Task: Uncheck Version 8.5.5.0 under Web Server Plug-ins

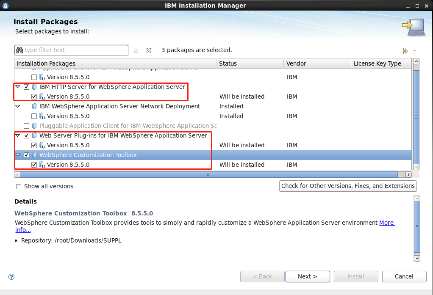Action: pyautogui.click(x=34, y=145)
